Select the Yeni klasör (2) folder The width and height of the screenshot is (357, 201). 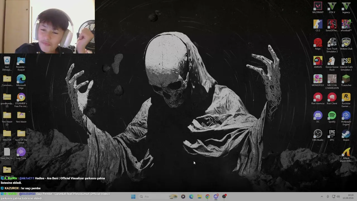[x=7, y=119]
